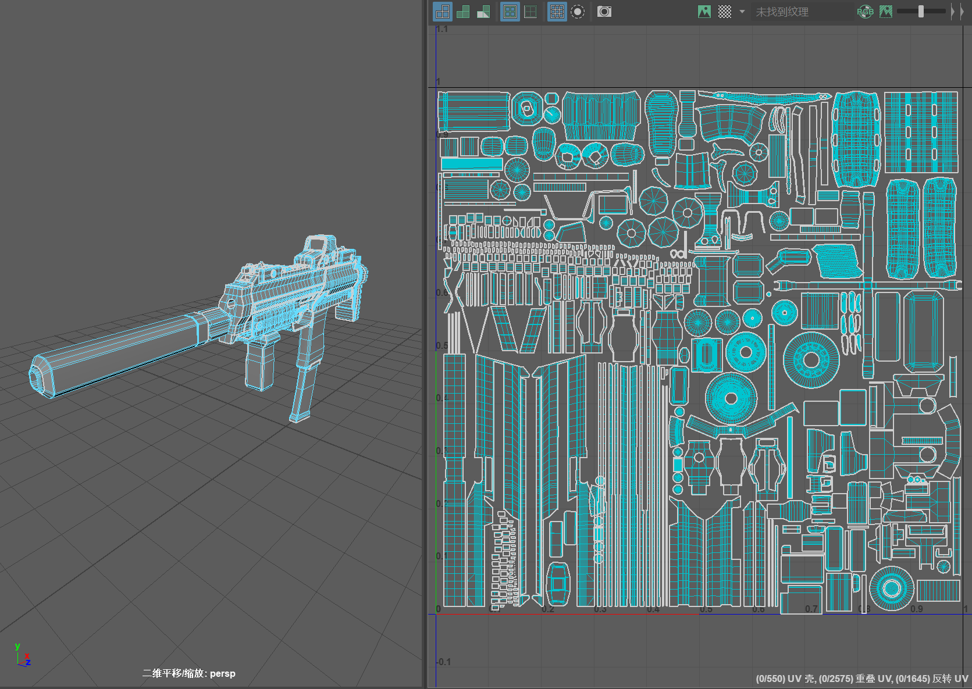Viewport: 972px width, 689px height.
Task: Click the dim image icon beside the slider
Action: 886,12
